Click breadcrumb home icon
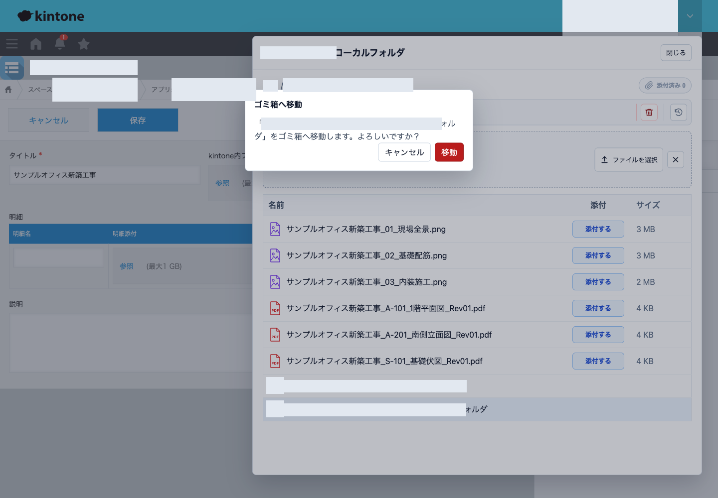 coord(8,90)
